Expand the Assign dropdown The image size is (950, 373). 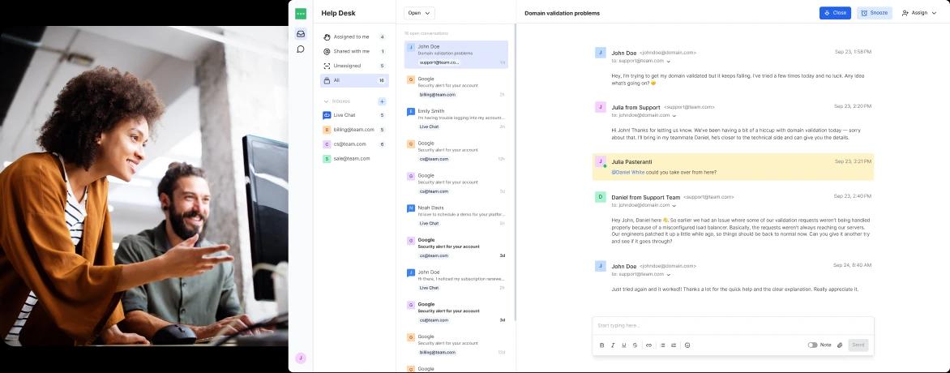(x=918, y=13)
